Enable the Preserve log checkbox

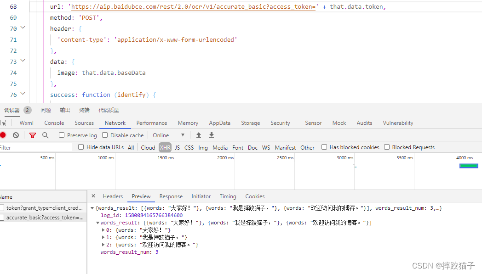62,135
